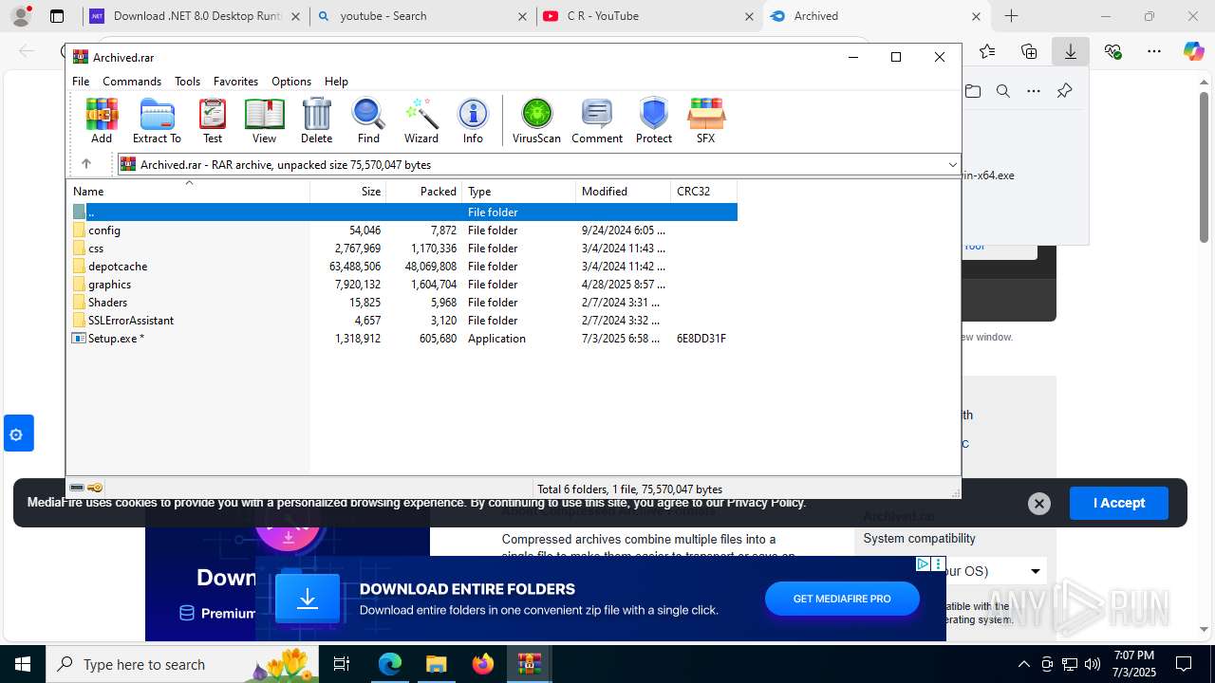Viewport: 1215px width, 683px height.
Task: Open the Tools menu
Action: 187,82
